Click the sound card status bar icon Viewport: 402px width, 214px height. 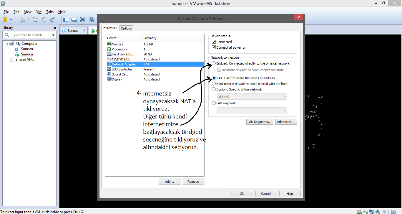(378, 212)
